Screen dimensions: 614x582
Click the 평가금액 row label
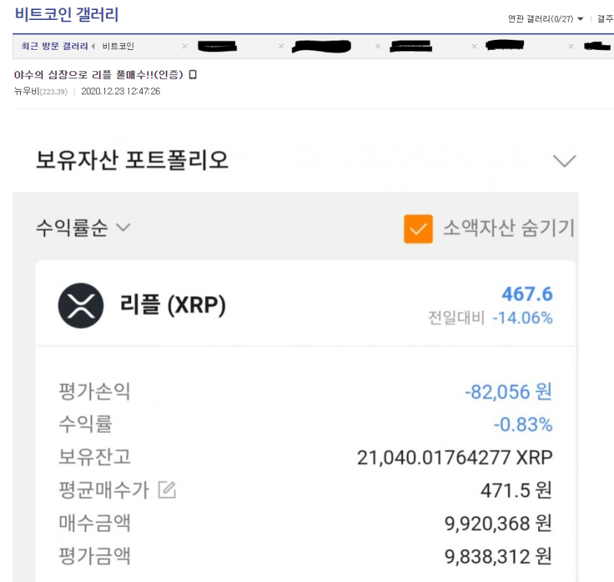click(x=94, y=556)
